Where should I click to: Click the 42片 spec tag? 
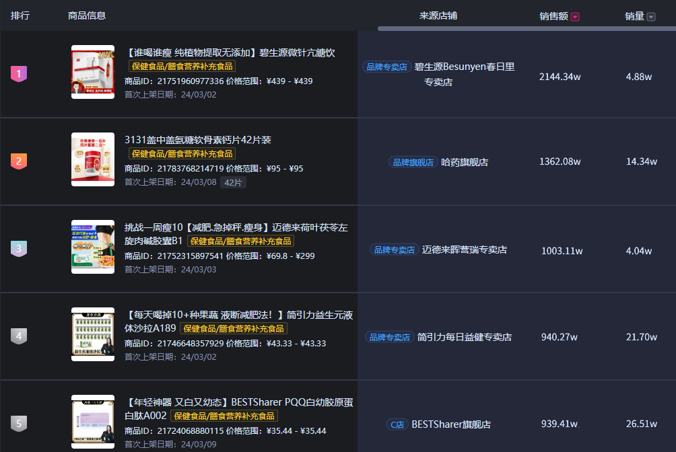(233, 183)
